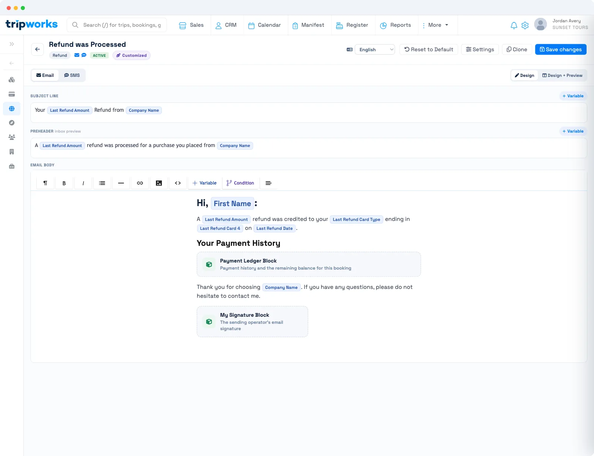Click into the preheader field
The width and height of the screenshot is (594, 456).
[309, 148]
